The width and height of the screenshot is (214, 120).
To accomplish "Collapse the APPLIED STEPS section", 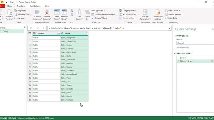I will point(175,53).
